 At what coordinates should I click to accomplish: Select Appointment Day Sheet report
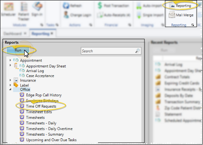[46, 66]
